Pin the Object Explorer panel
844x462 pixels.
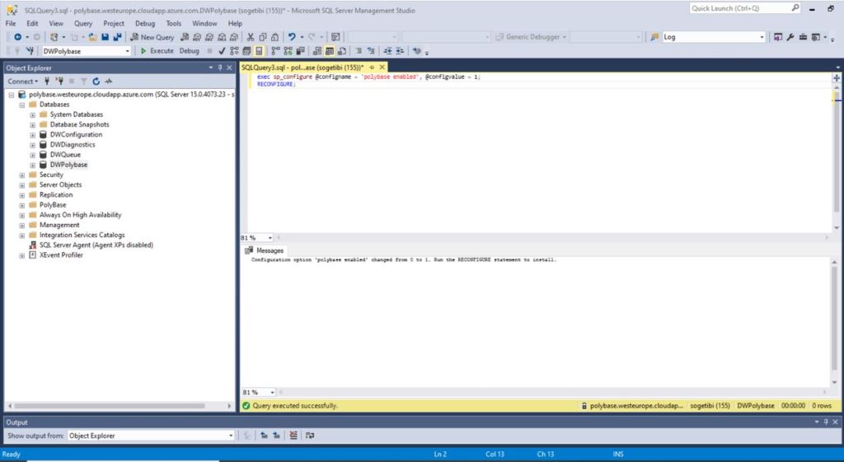click(220, 68)
